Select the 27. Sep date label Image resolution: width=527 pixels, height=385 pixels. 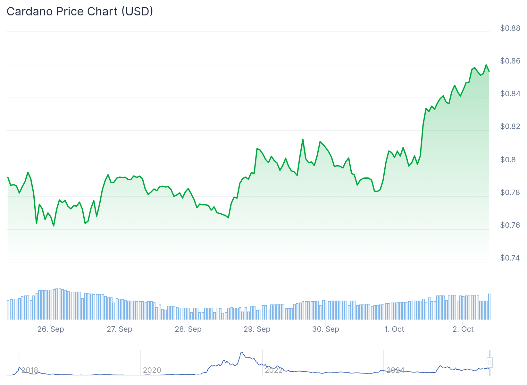[x=119, y=329]
